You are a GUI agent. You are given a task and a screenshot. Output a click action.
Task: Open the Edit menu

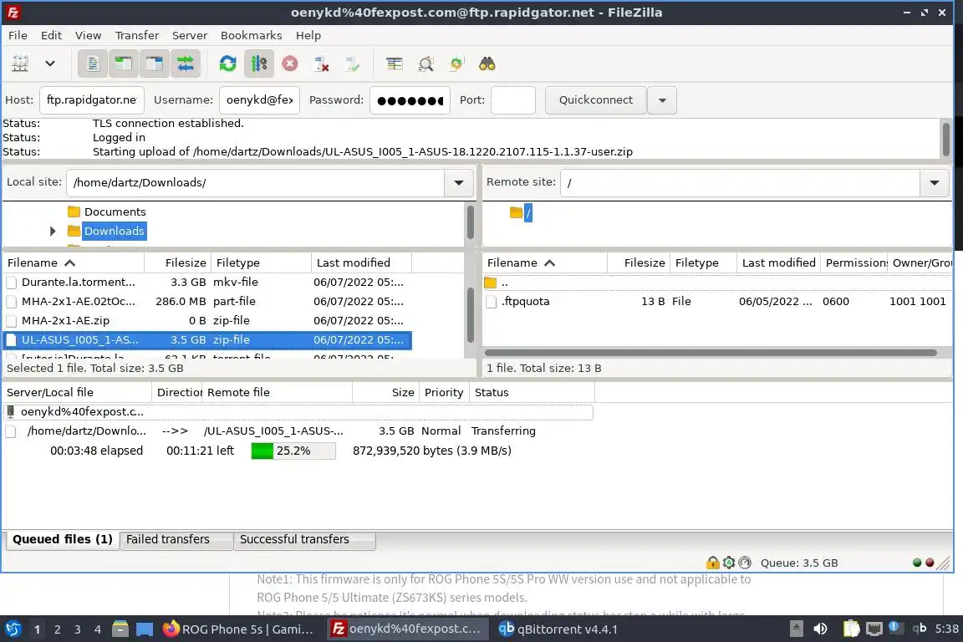51,35
